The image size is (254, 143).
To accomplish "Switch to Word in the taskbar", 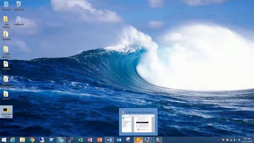I will (109, 140).
